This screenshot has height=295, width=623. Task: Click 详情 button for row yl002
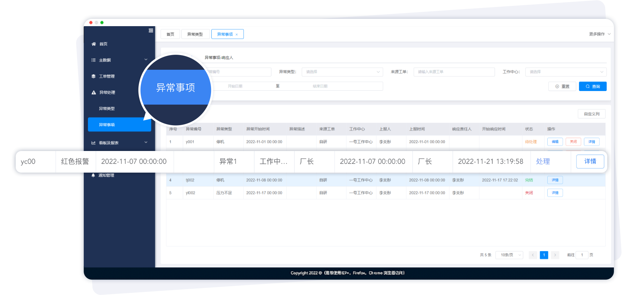(555, 192)
